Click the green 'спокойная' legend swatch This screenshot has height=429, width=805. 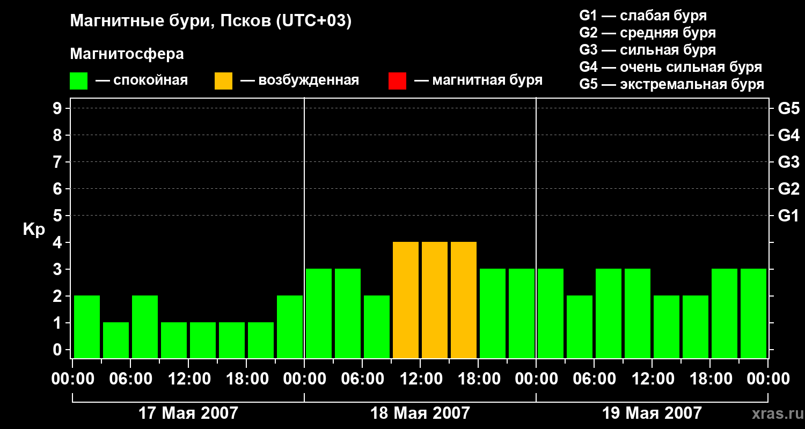coord(78,81)
